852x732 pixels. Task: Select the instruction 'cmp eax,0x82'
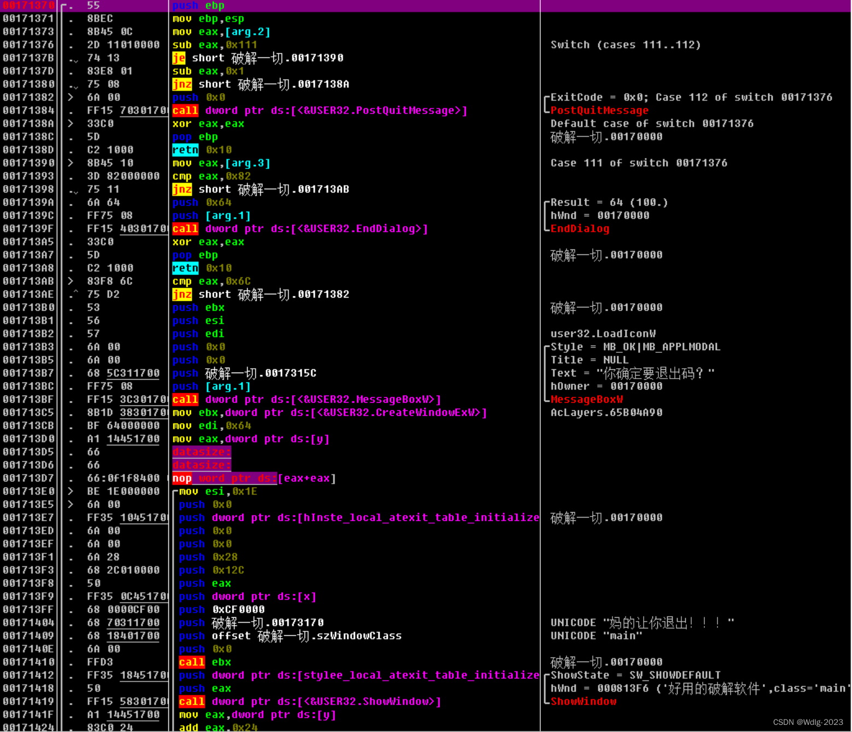point(212,176)
